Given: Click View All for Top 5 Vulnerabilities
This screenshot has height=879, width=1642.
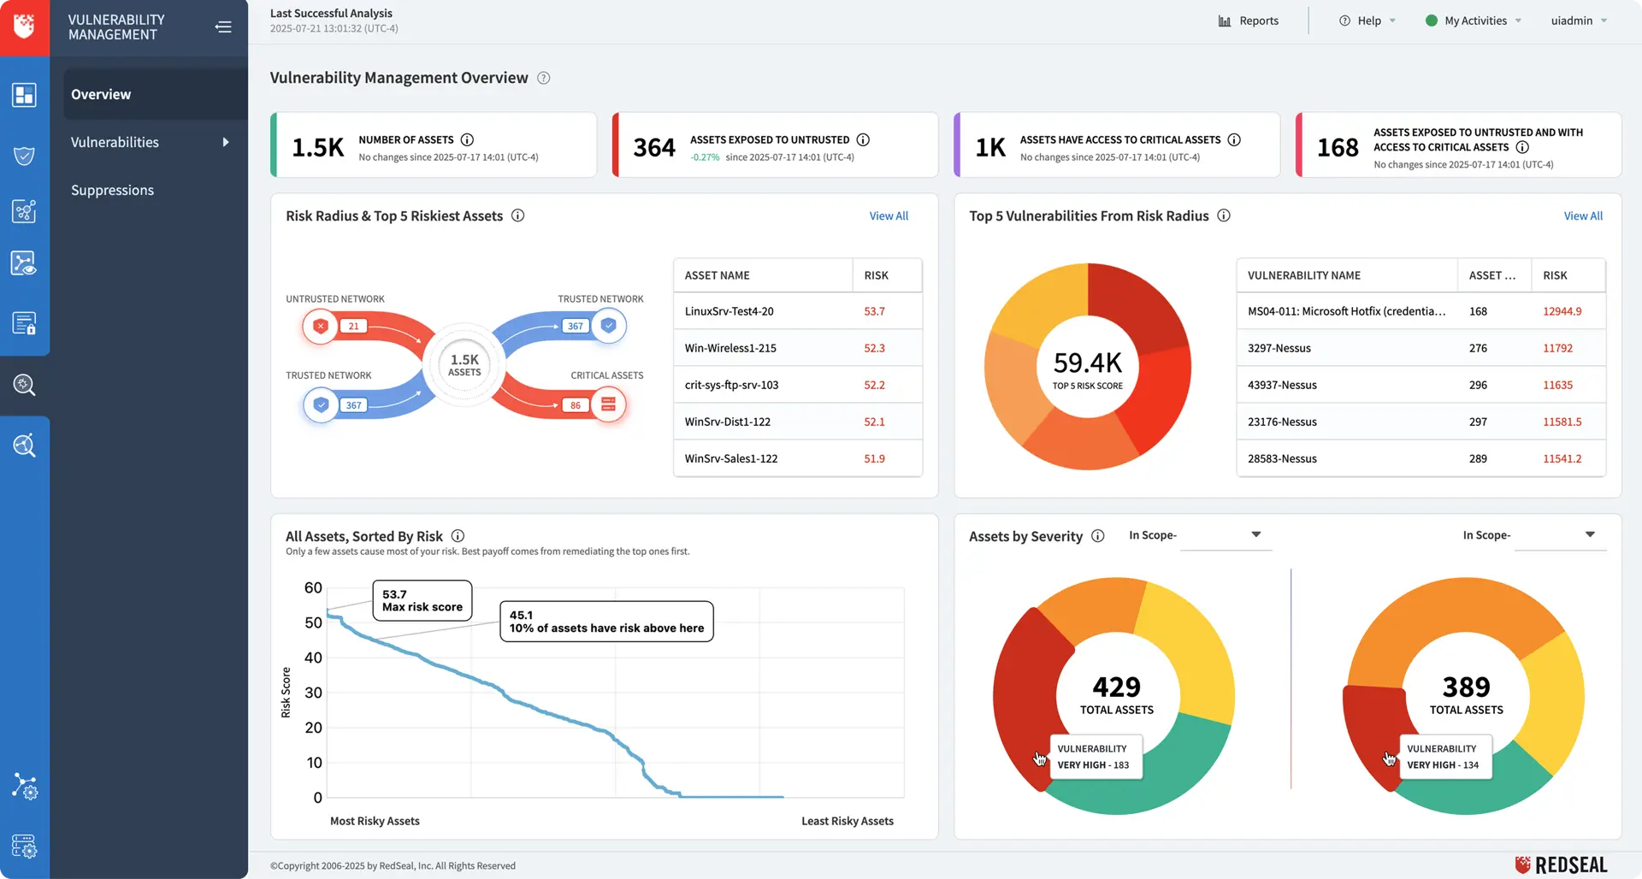Looking at the screenshot, I should pos(1583,216).
